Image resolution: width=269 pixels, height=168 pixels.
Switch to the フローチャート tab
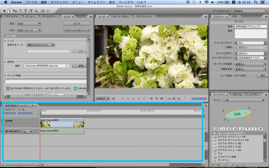(x=144, y=16)
